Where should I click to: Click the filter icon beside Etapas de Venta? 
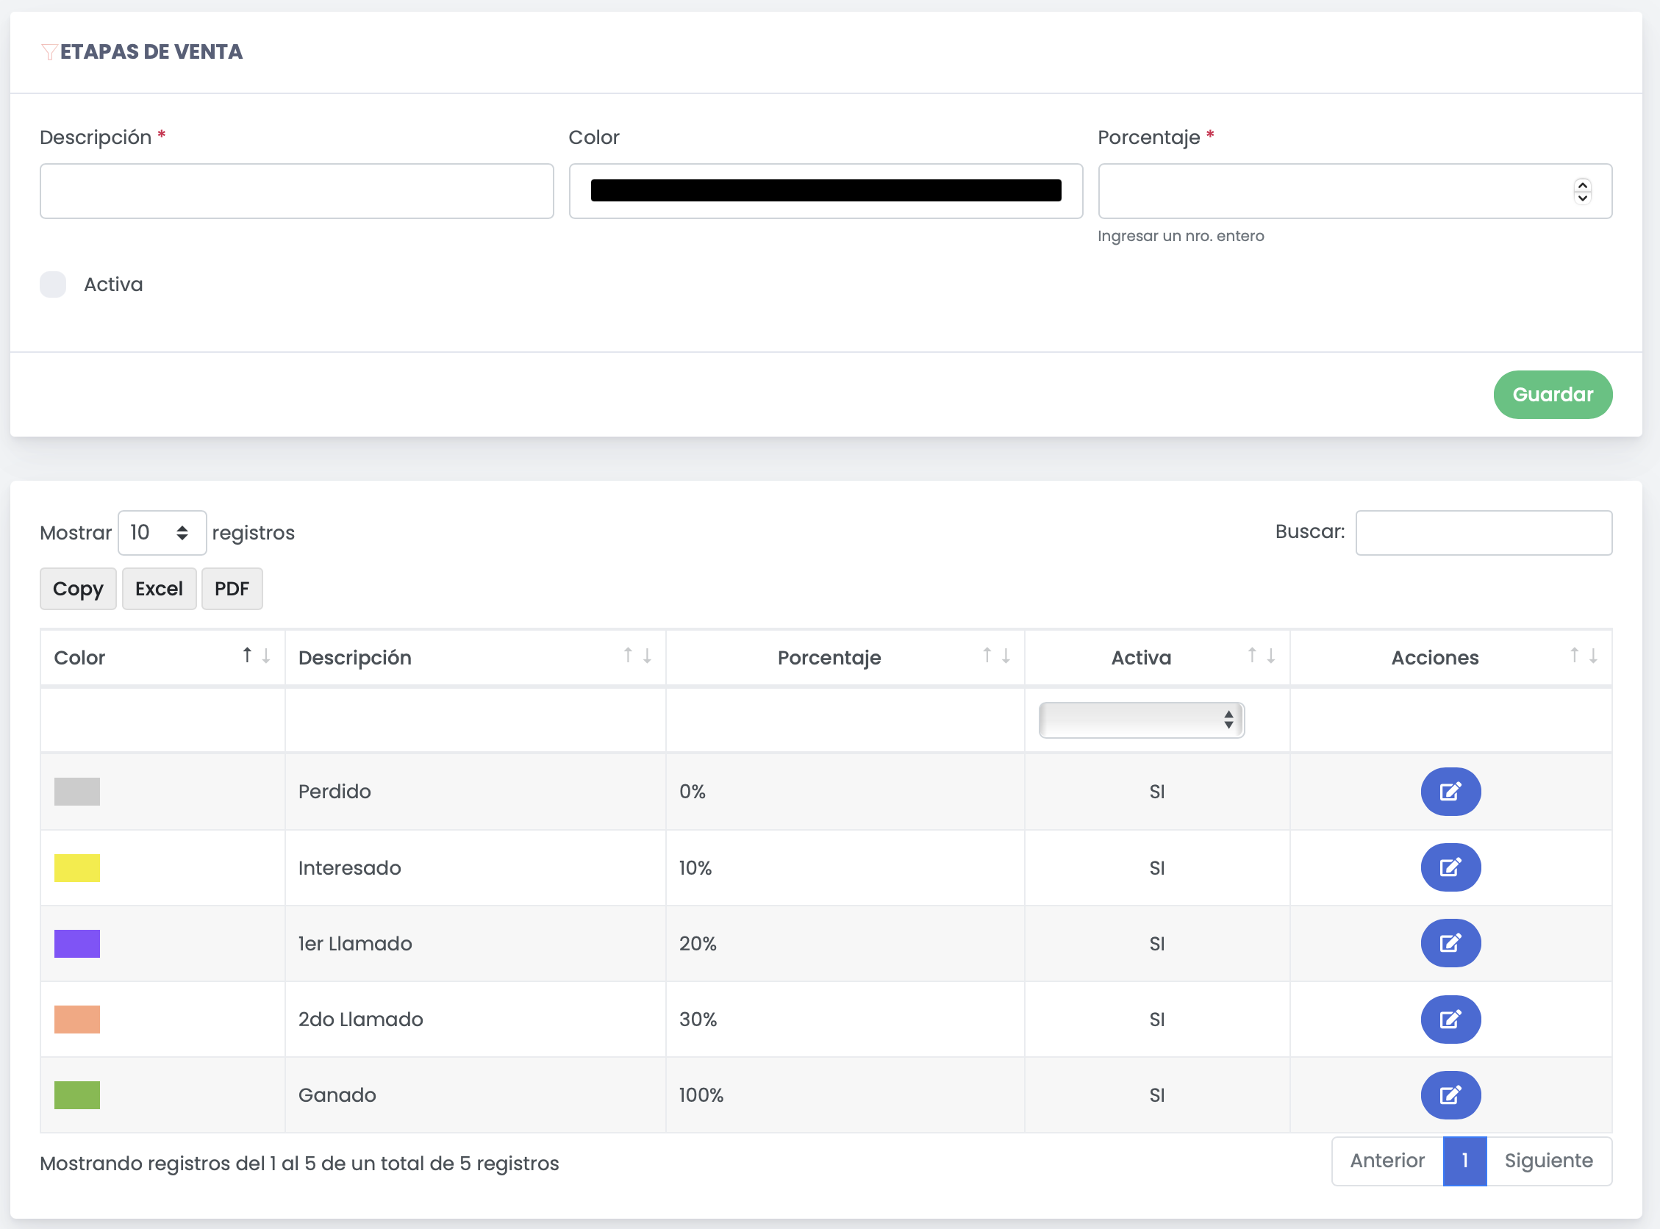click(x=49, y=52)
